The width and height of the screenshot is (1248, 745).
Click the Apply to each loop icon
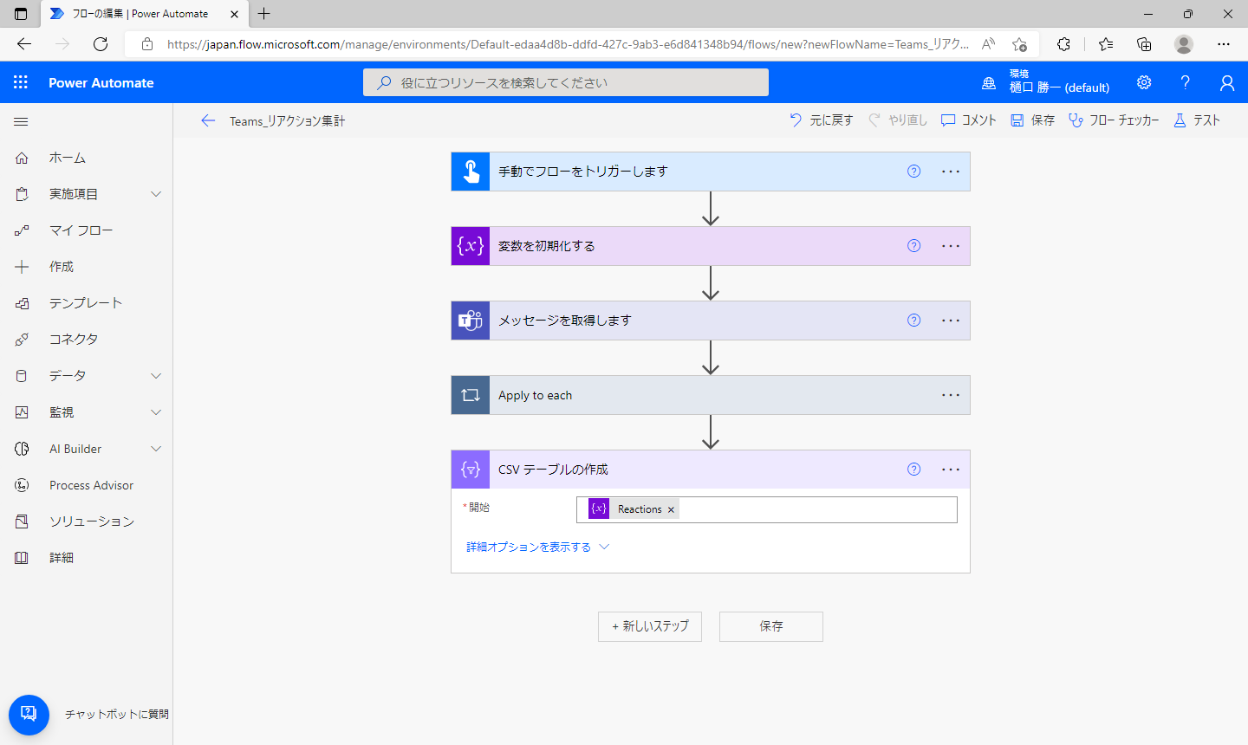coord(471,395)
